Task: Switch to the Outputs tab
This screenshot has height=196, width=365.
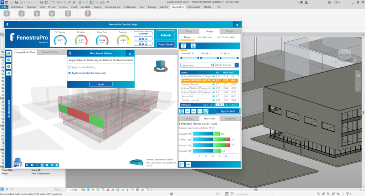Action: pyautogui.click(x=230, y=31)
